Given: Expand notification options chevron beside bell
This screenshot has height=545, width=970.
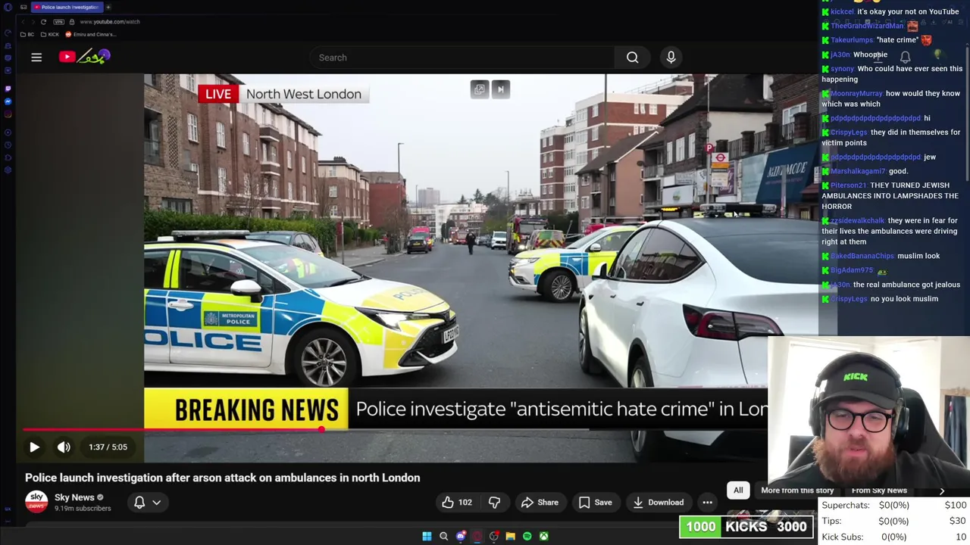Looking at the screenshot, I should [x=156, y=503].
